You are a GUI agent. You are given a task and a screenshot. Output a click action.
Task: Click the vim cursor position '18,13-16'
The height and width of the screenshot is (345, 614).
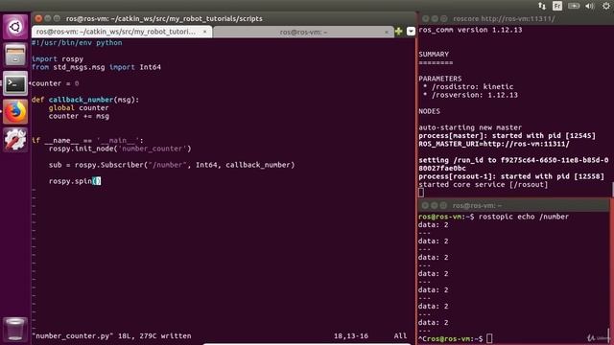coord(351,336)
